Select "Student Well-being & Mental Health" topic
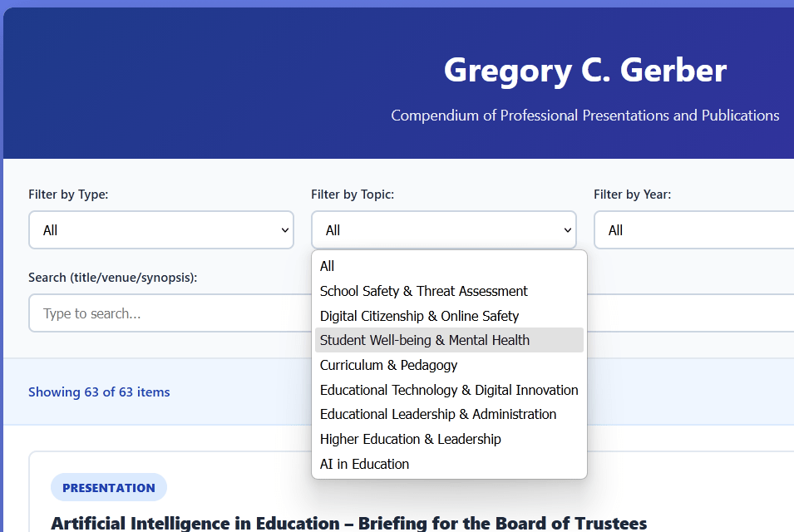The width and height of the screenshot is (794, 532). (425, 340)
